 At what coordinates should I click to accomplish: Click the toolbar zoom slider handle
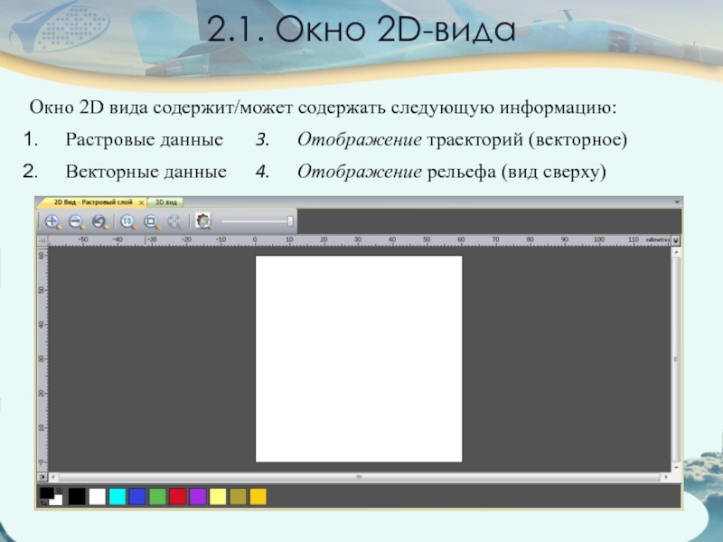point(290,221)
